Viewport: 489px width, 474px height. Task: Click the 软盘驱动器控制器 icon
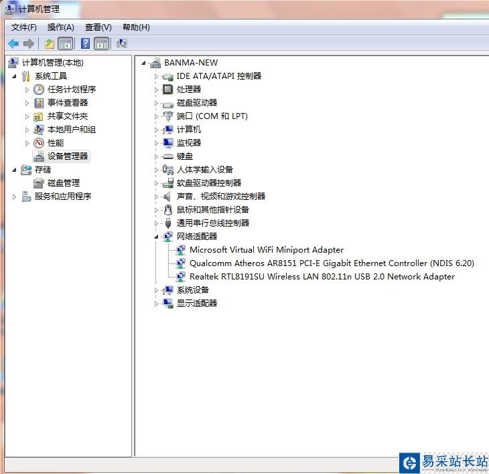[168, 183]
